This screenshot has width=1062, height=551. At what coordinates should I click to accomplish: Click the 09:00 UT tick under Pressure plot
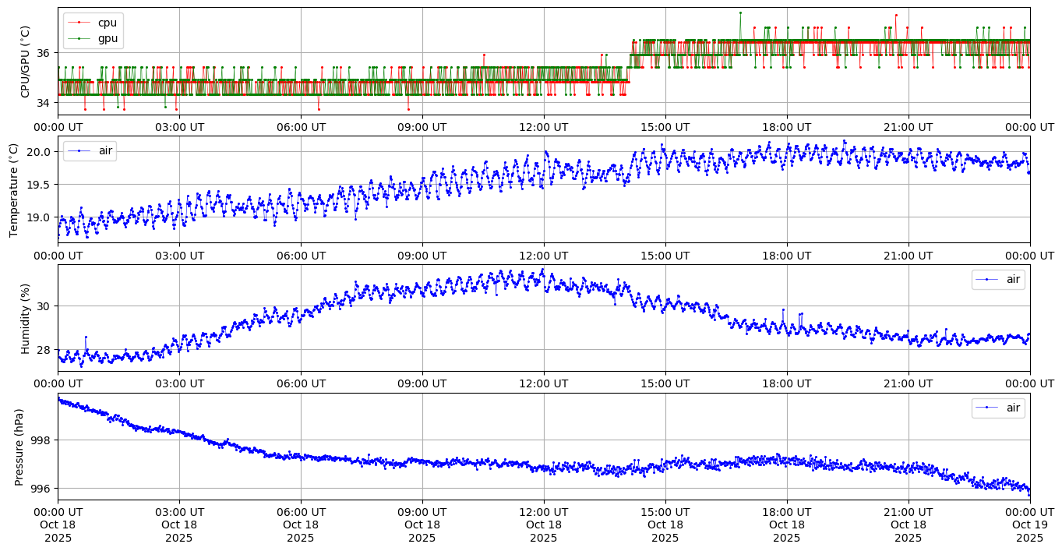(x=422, y=513)
